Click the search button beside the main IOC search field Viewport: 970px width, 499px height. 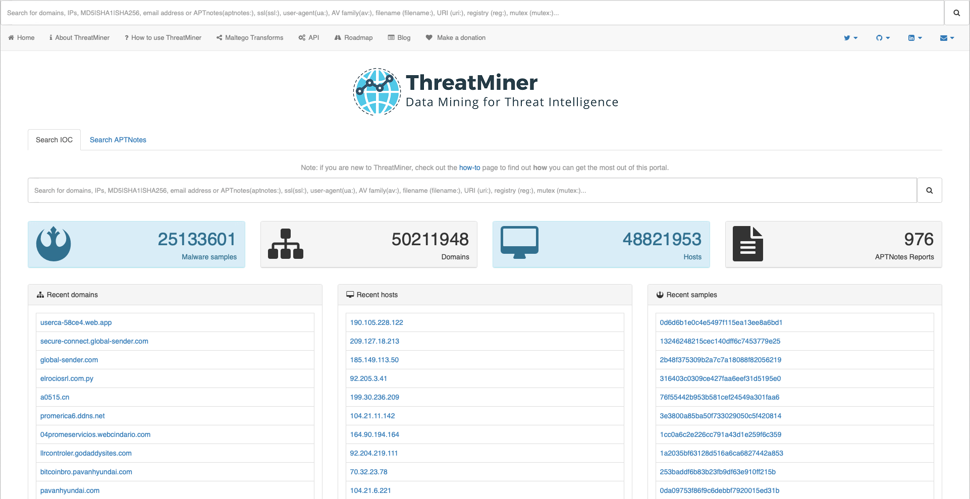click(x=929, y=190)
